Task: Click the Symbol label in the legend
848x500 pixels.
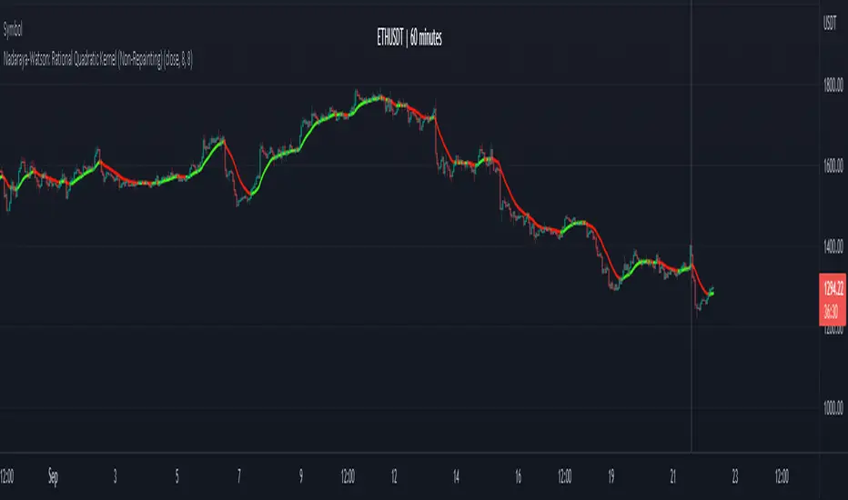Action: coord(13,30)
